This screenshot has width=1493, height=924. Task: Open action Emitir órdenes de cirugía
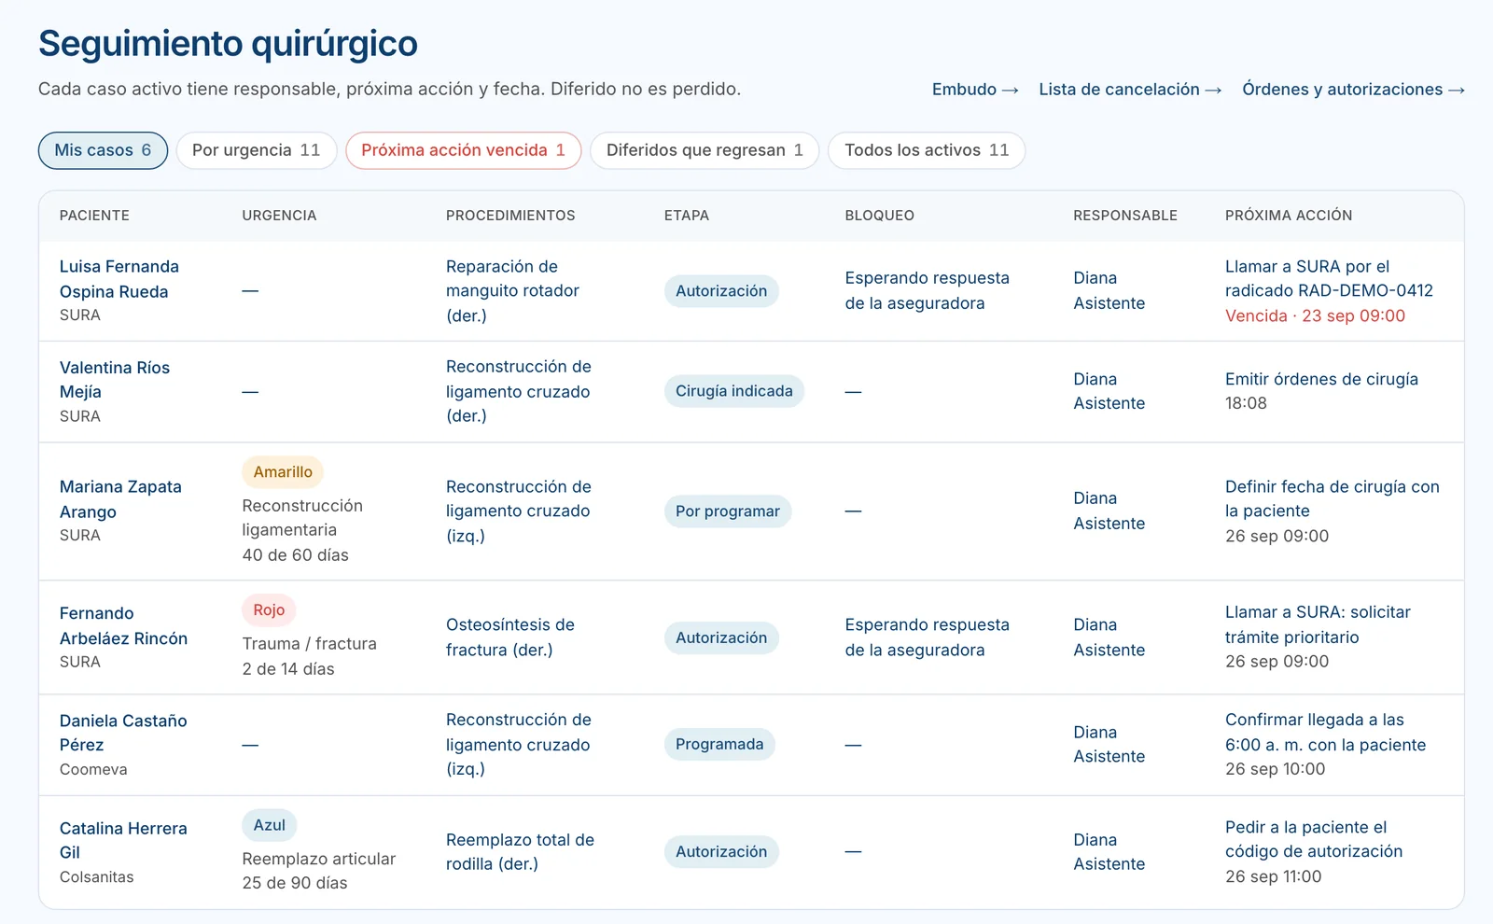pos(1321,379)
